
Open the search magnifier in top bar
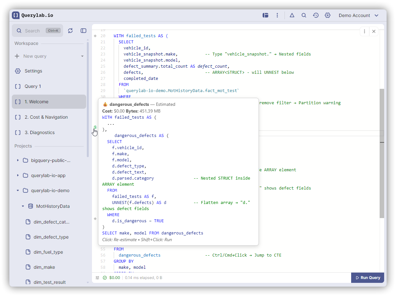click(x=304, y=15)
